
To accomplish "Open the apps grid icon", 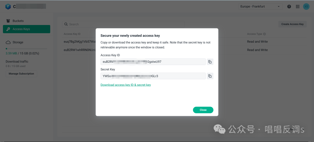I will tap(297, 6).
